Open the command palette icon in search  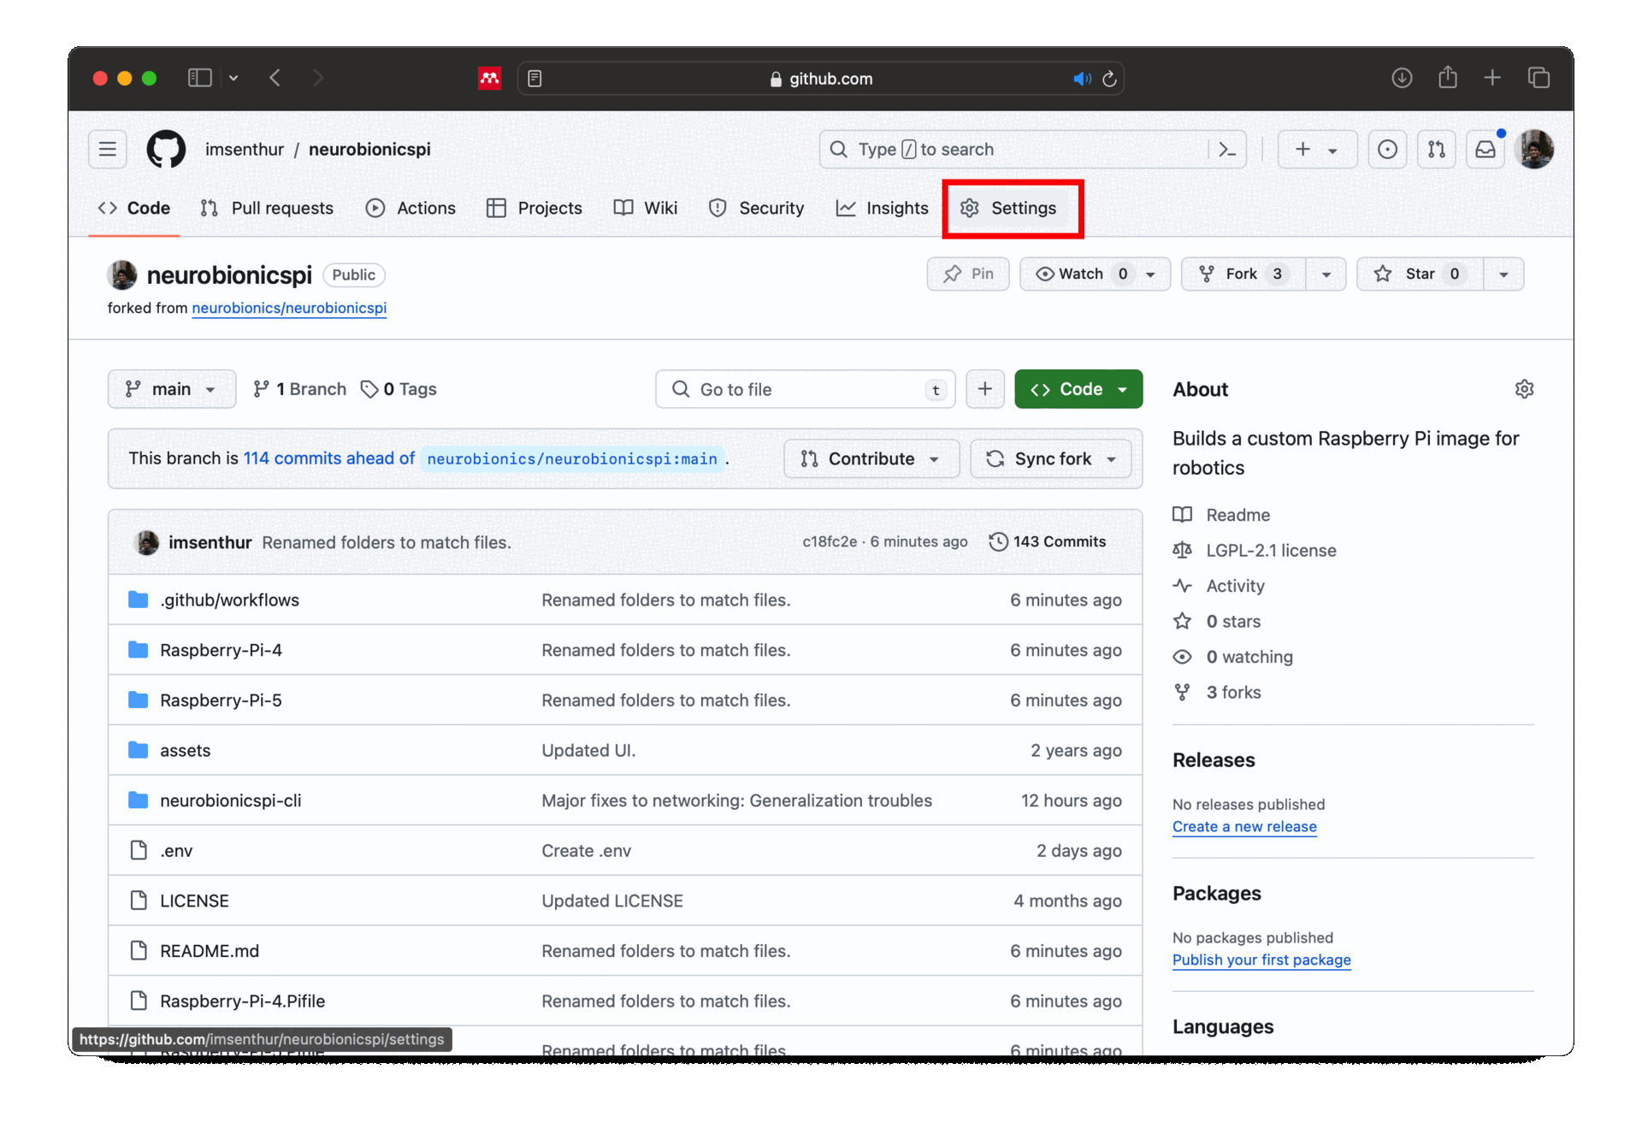click(x=1227, y=149)
